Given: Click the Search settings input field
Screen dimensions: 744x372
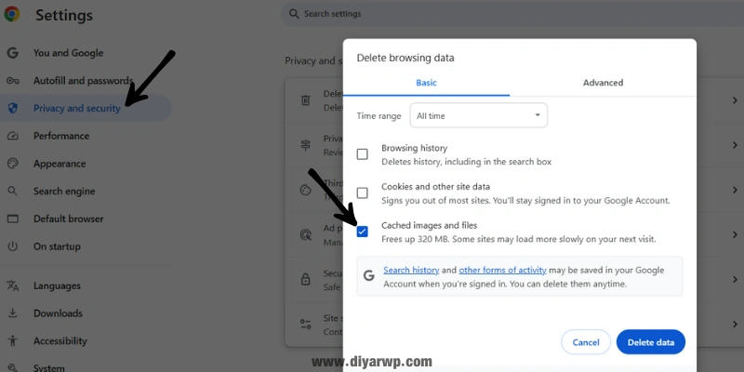Looking at the screenshot, I should [x=418, y=14].
